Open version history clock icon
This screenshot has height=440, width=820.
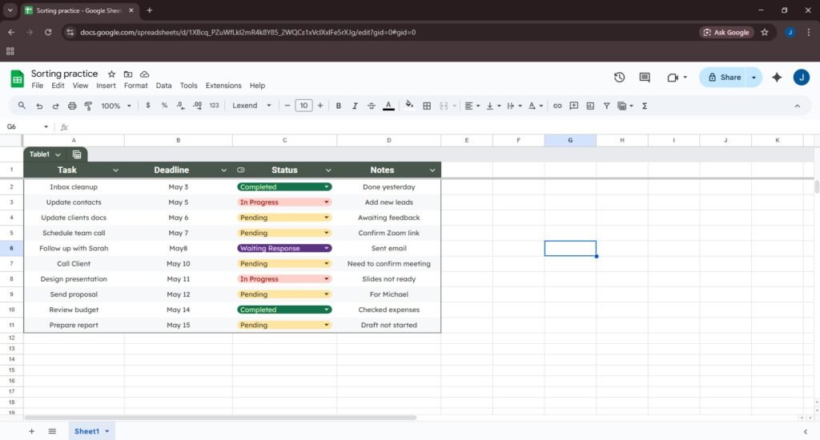click(x=619, y=78)
